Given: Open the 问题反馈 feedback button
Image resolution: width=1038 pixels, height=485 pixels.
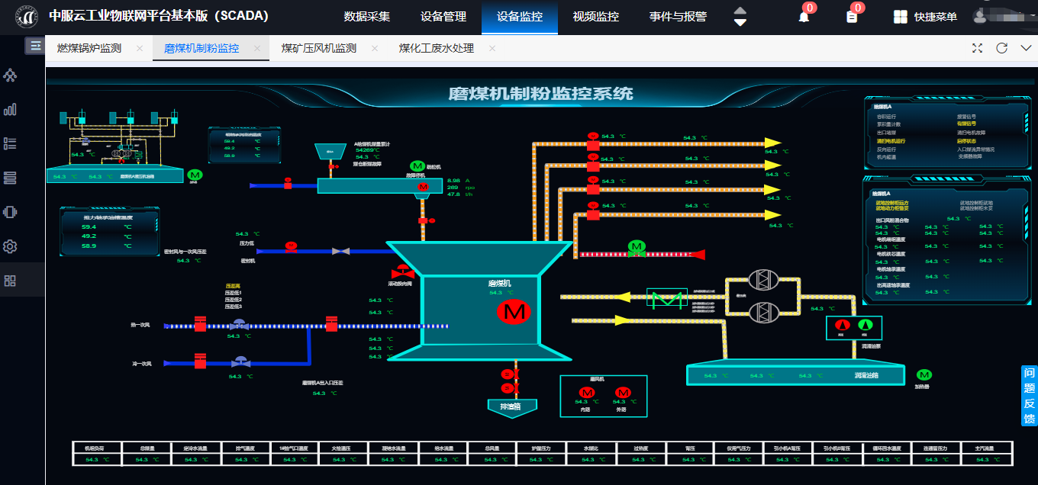Looking at the screenshot, I should click(1030, 396).
